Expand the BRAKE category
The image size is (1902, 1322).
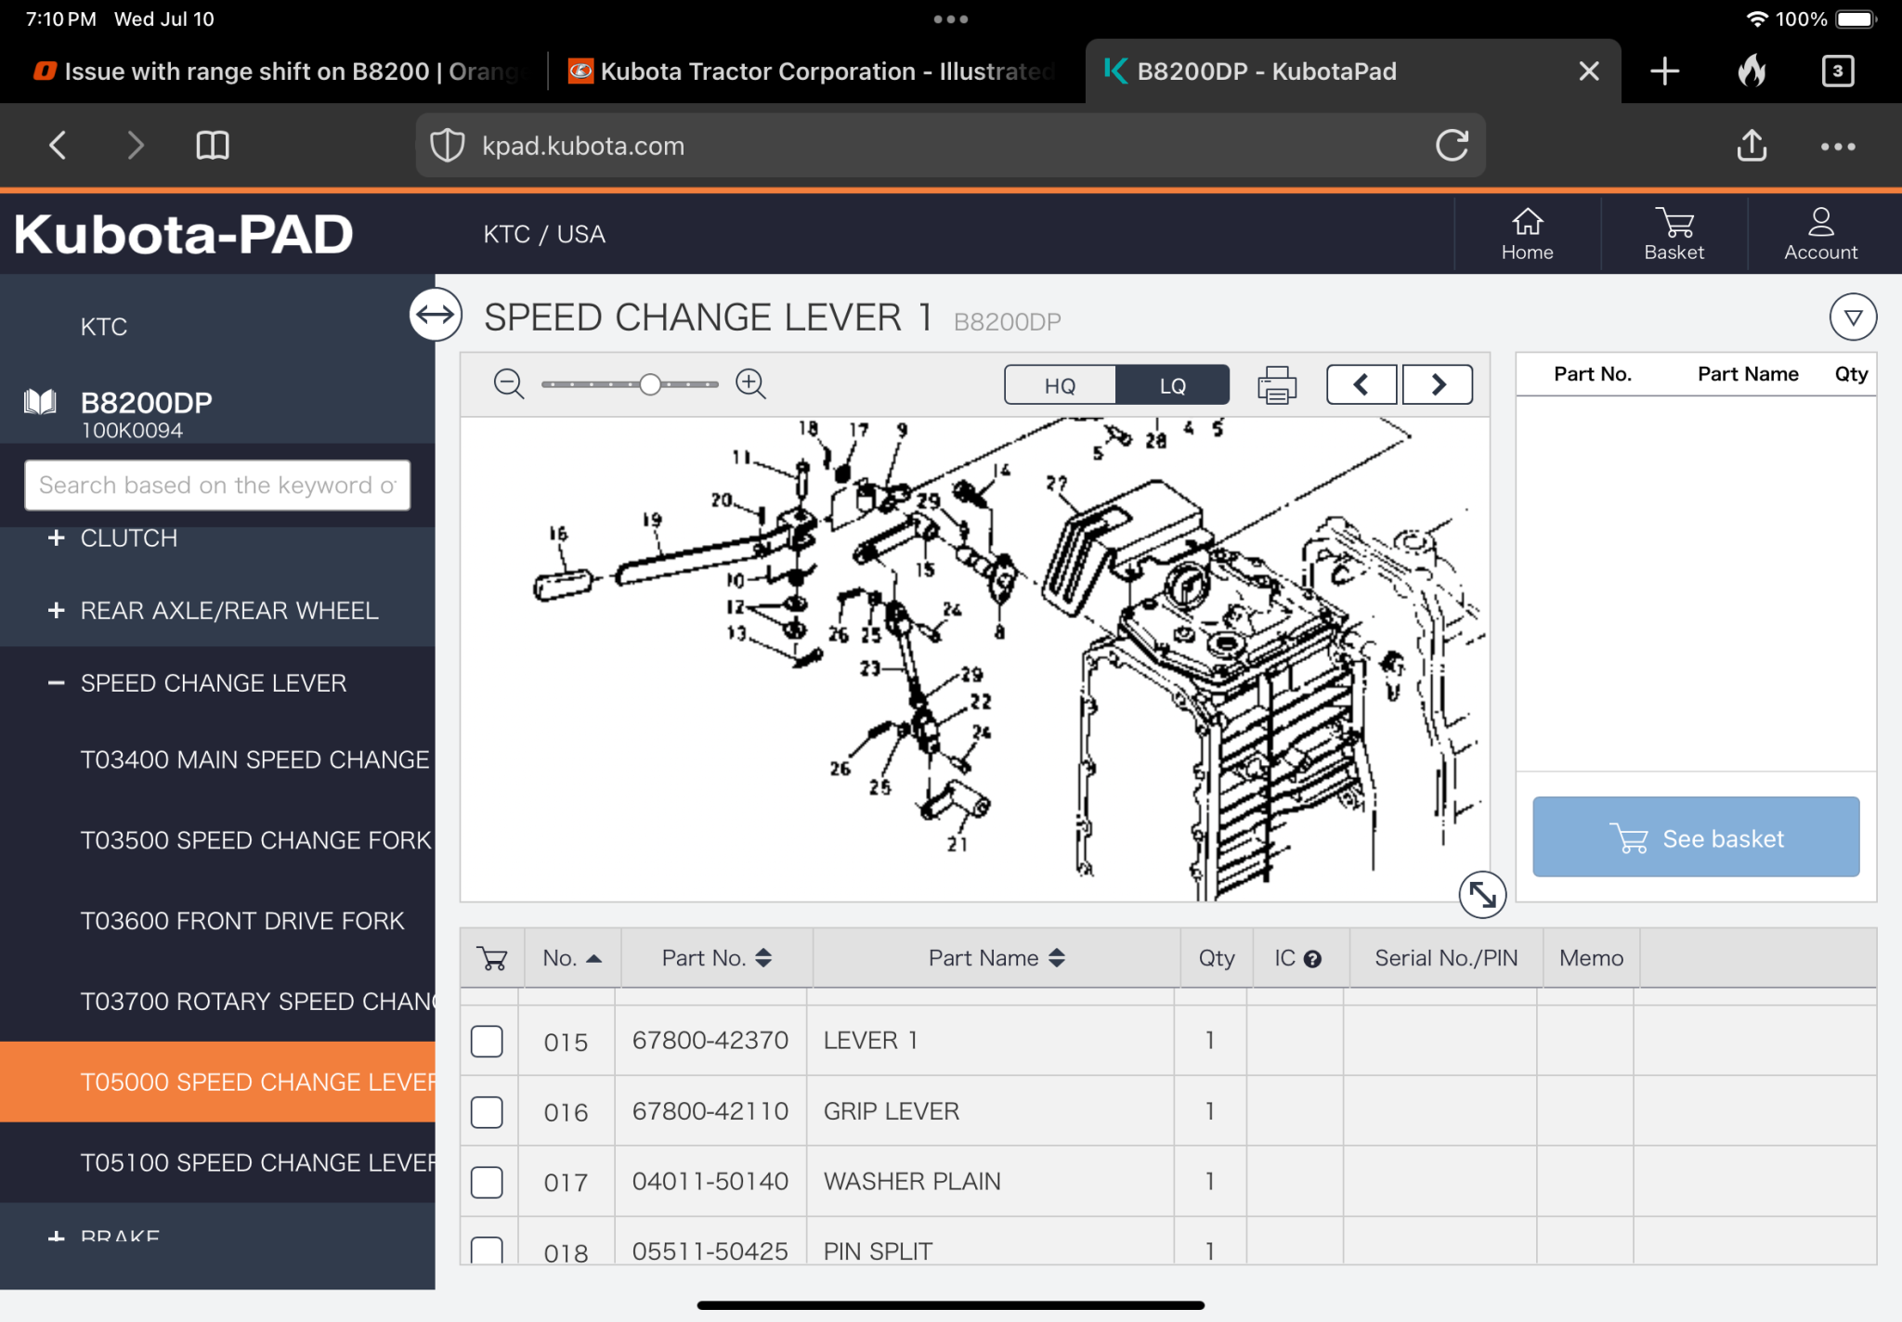[57, 1237]
